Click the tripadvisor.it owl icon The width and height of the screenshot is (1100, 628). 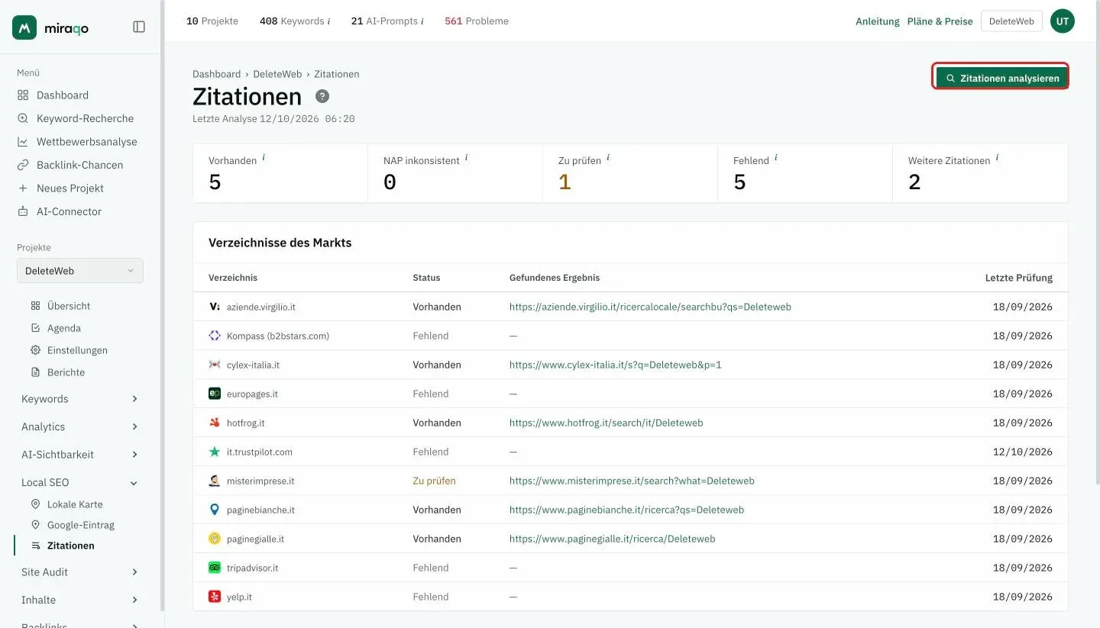pyautogui.click(x=215, y=568)
